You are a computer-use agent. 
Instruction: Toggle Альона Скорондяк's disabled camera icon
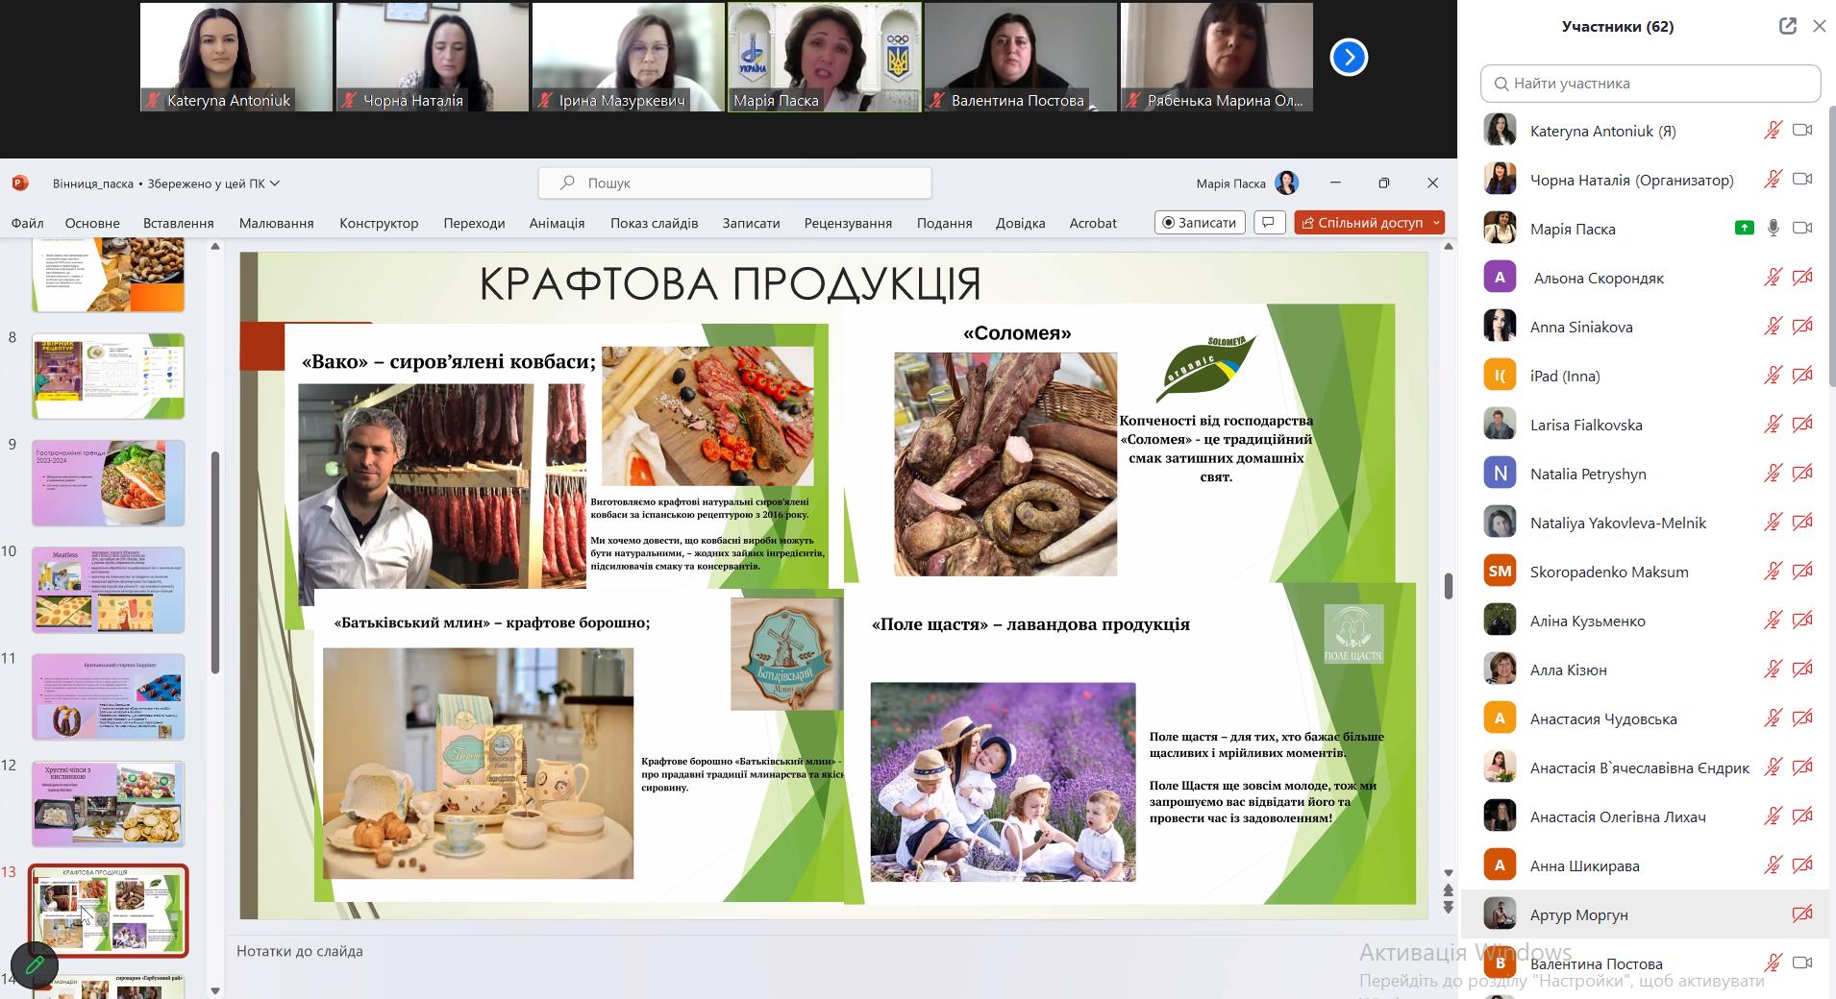pyautogui.click(x=1802, y=278)
